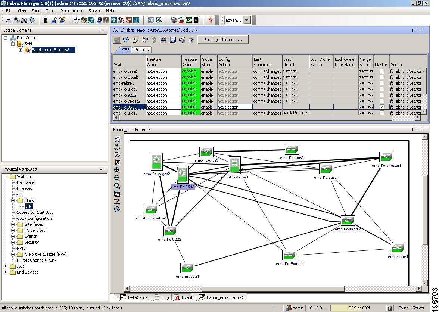Switch to the Log tab
This screenshot has width=439, height=312.
coord(162,297)
